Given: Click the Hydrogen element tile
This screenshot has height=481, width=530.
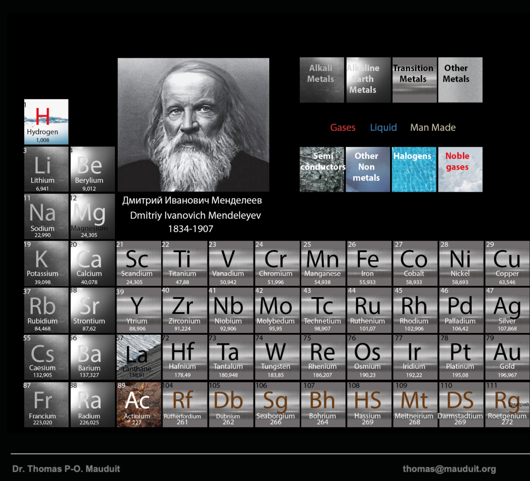Looking at the screenshot, I should pyautogui.click(x=46, y=121).
